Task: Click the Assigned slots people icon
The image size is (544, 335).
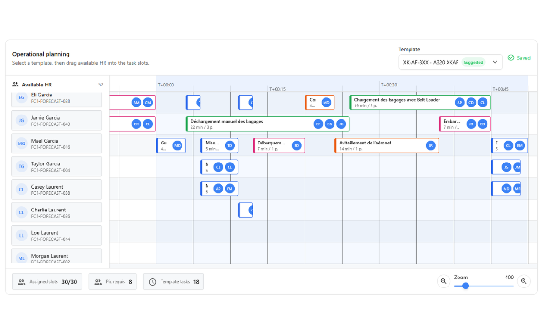Action: click(21, 282)
